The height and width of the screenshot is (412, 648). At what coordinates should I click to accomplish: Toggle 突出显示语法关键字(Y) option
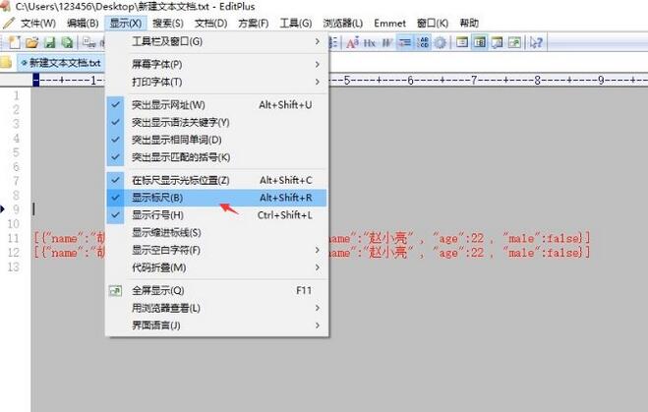[217, 122]
